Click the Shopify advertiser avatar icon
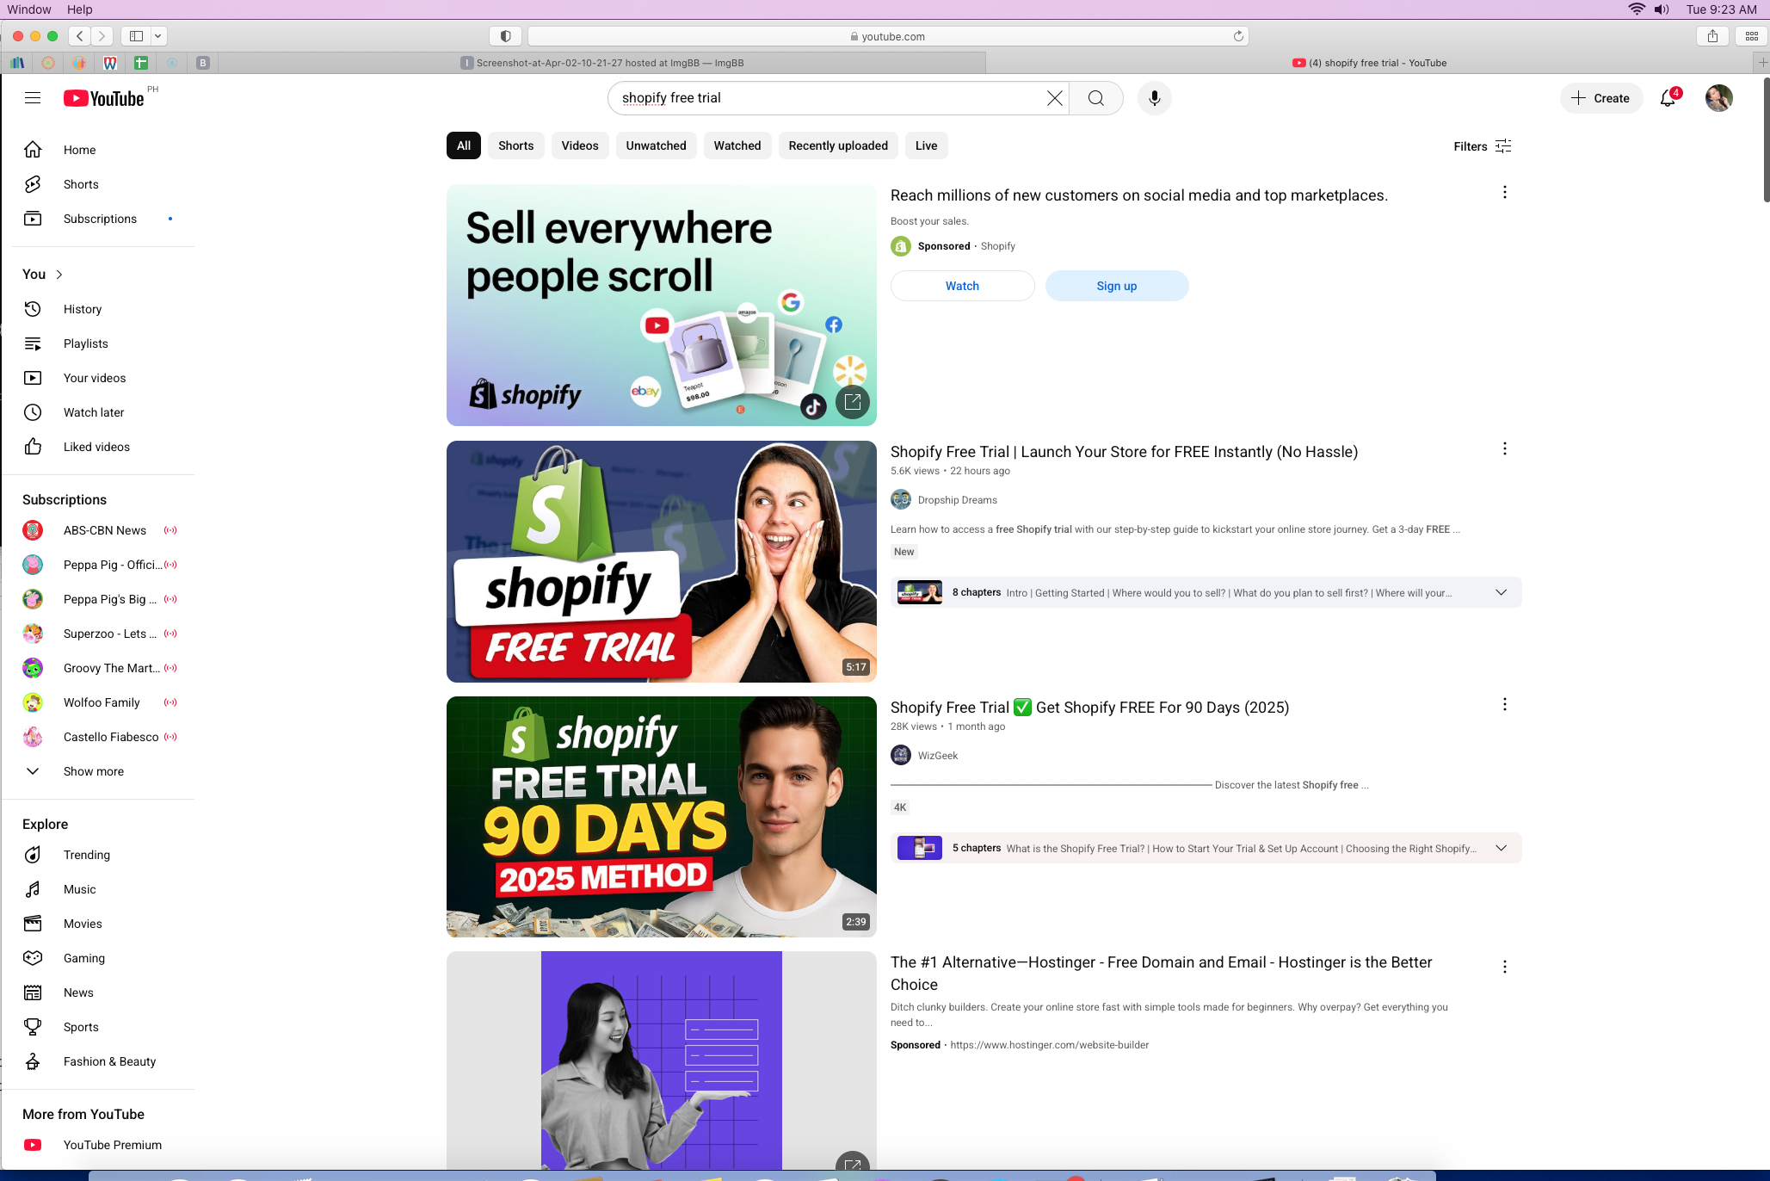Screen dimensions: 1770x1181 pos(901,246)
